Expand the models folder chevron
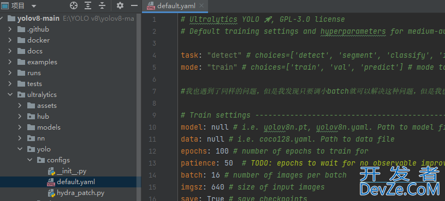Image resolution: width=445 pixels, height=201 pixels. coord(20,127)
